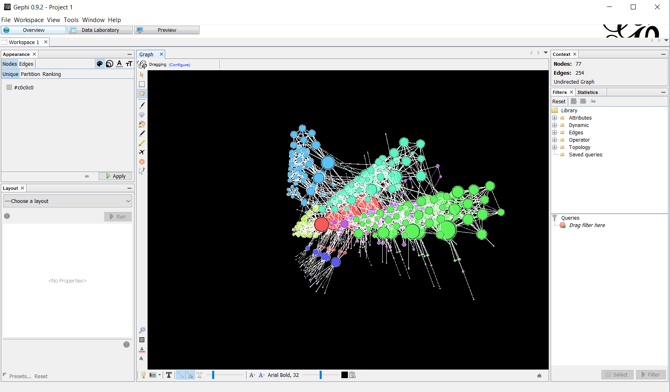Viewport: 670px width, 392px height.
Task: Click the black label color swatch
Action: point(344,375)
